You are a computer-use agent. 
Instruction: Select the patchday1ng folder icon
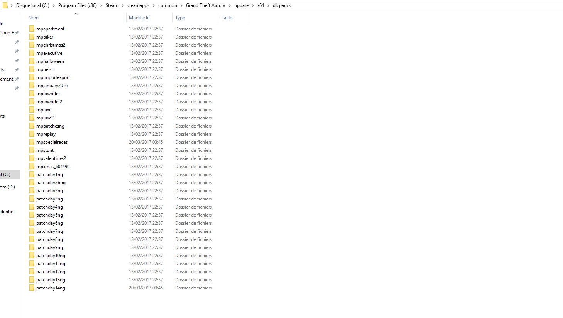(x=32, y=174)
